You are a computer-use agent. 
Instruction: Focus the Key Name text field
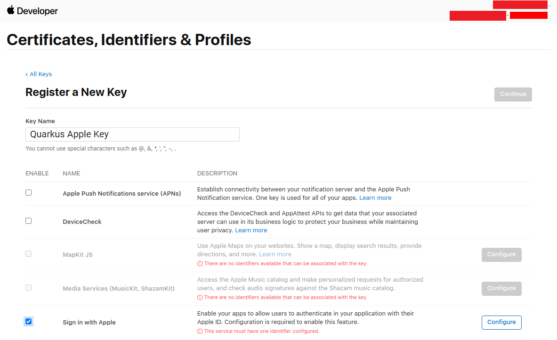click(132, 134)
